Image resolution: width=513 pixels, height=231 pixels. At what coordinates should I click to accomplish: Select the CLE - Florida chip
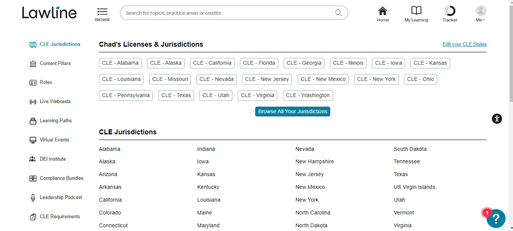click(x=259, y=63)
